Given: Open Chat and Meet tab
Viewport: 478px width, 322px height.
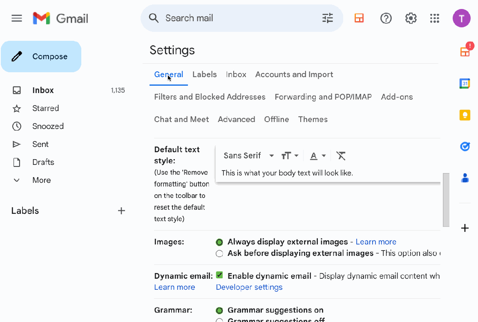Looking at the screenshot, I should click(181, 120).
